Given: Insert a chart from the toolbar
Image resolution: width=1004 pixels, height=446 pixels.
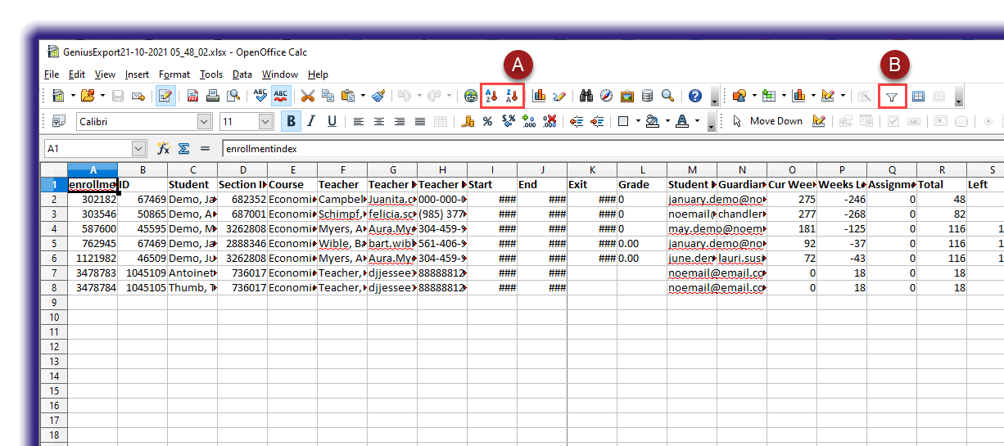Looking at the screenshot, I should pyautogui.click(x=539, y=96).
